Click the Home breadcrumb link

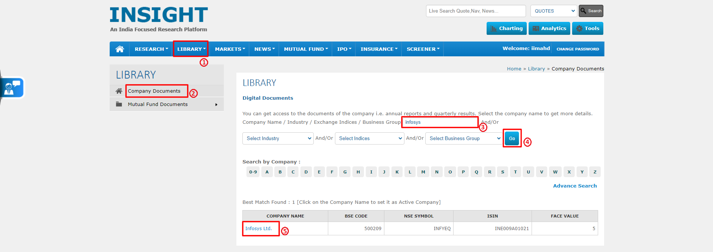(x=514, y=69)
